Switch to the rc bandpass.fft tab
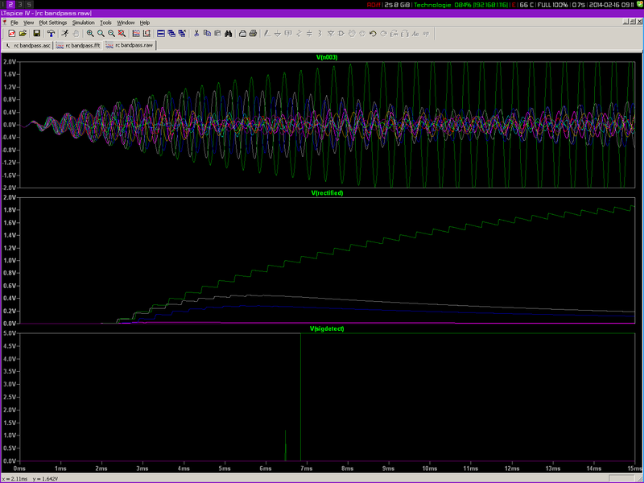This screenshot has height=483, width=644. (x=77, y=46)
